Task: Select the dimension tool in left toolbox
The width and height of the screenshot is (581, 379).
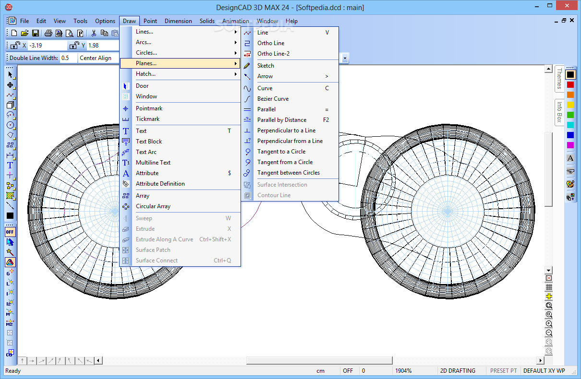Action: 10,155
